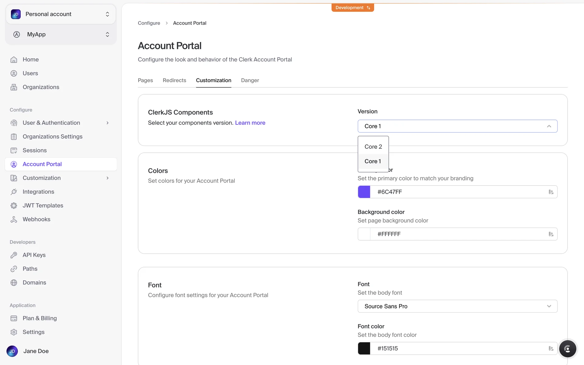Expand User & Authentication submenu
The height and width of the screenshot is (365, 584).
107,123
